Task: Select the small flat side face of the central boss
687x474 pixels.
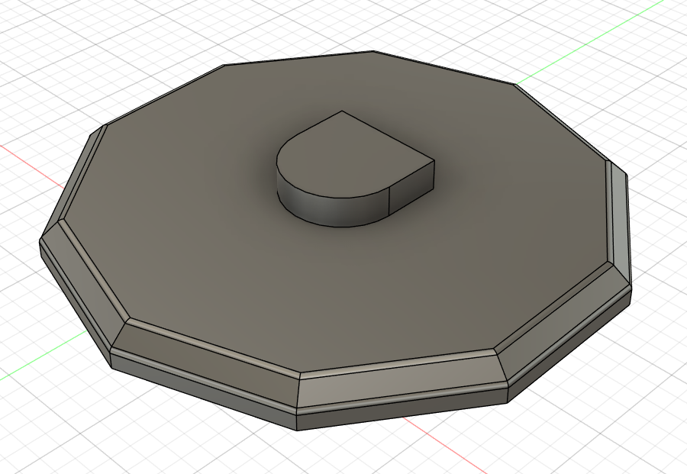Action: [412, 189]
